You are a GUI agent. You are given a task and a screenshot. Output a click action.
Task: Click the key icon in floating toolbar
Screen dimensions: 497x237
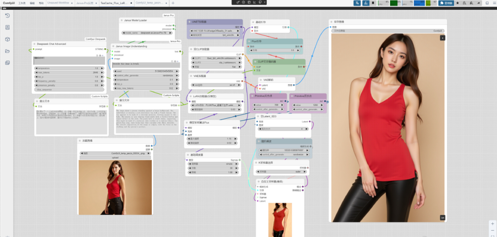[238, 2]
